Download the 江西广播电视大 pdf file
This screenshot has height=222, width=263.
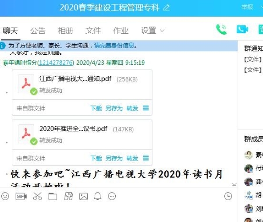tap(96, 108)
